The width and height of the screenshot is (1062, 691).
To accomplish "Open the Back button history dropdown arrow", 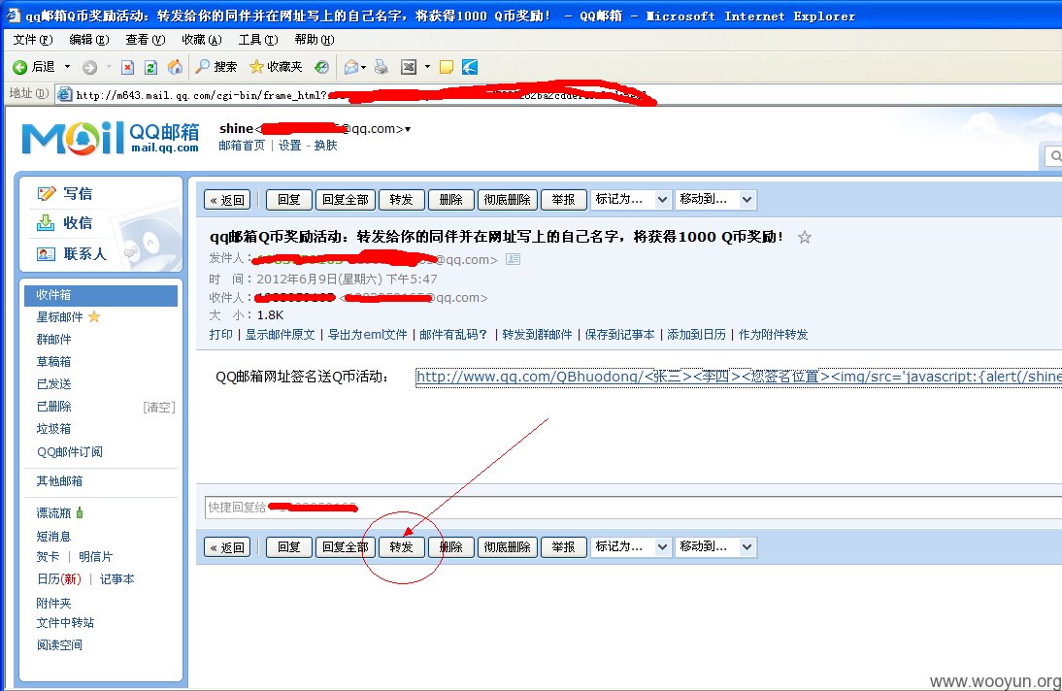I will tap(67, 67).
